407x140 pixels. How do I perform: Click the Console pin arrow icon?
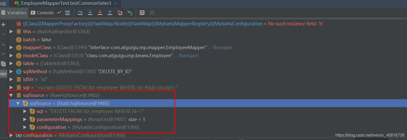(x=59, y=12)
